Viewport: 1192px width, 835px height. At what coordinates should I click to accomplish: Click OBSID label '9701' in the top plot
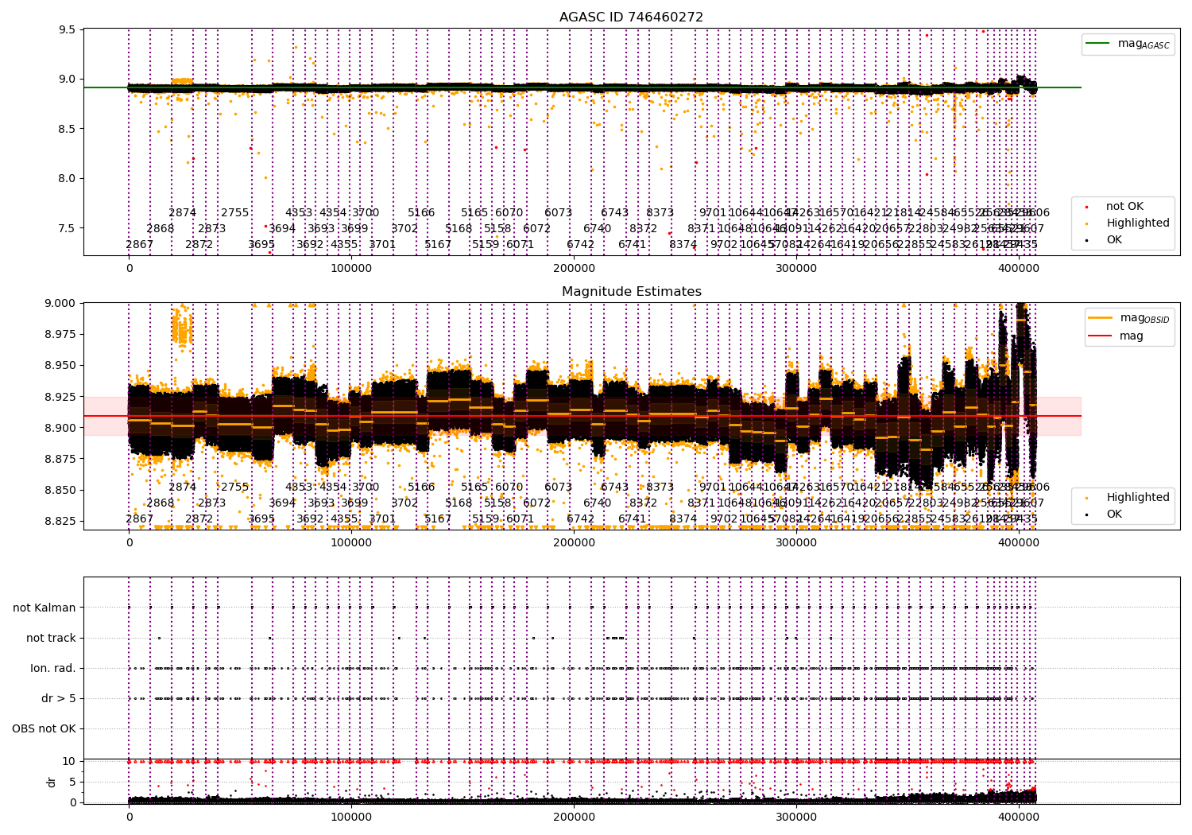(713, 212)
